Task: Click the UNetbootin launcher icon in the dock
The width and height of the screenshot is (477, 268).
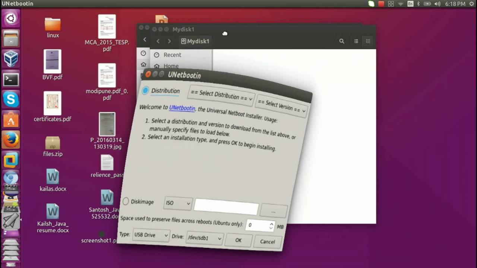Action: click(11, 220)
